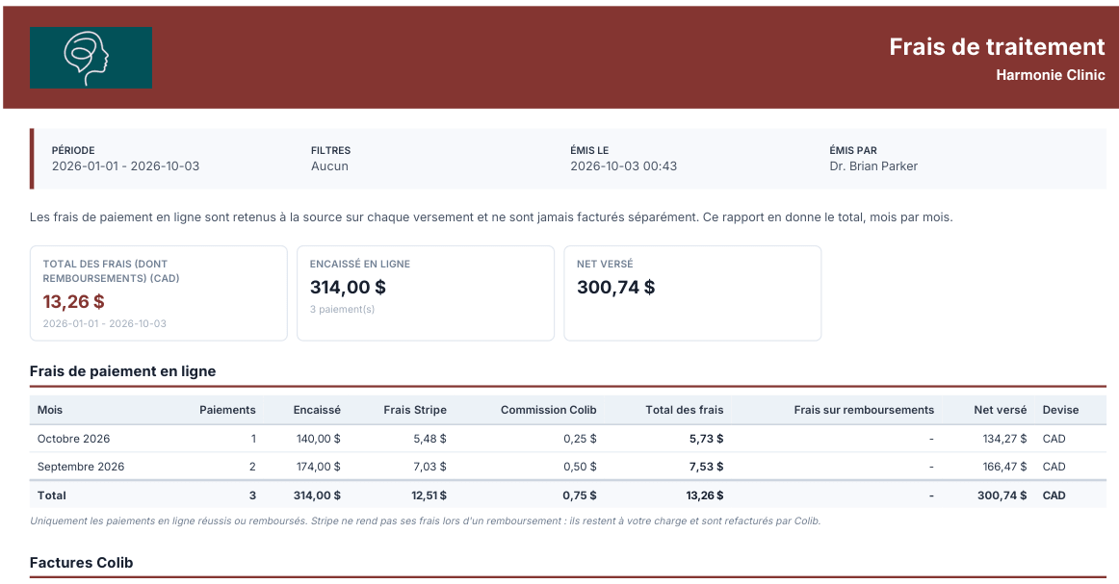Click the total fees '7,53 $'
Screen dimensions: 1119x584
point(706,467)
